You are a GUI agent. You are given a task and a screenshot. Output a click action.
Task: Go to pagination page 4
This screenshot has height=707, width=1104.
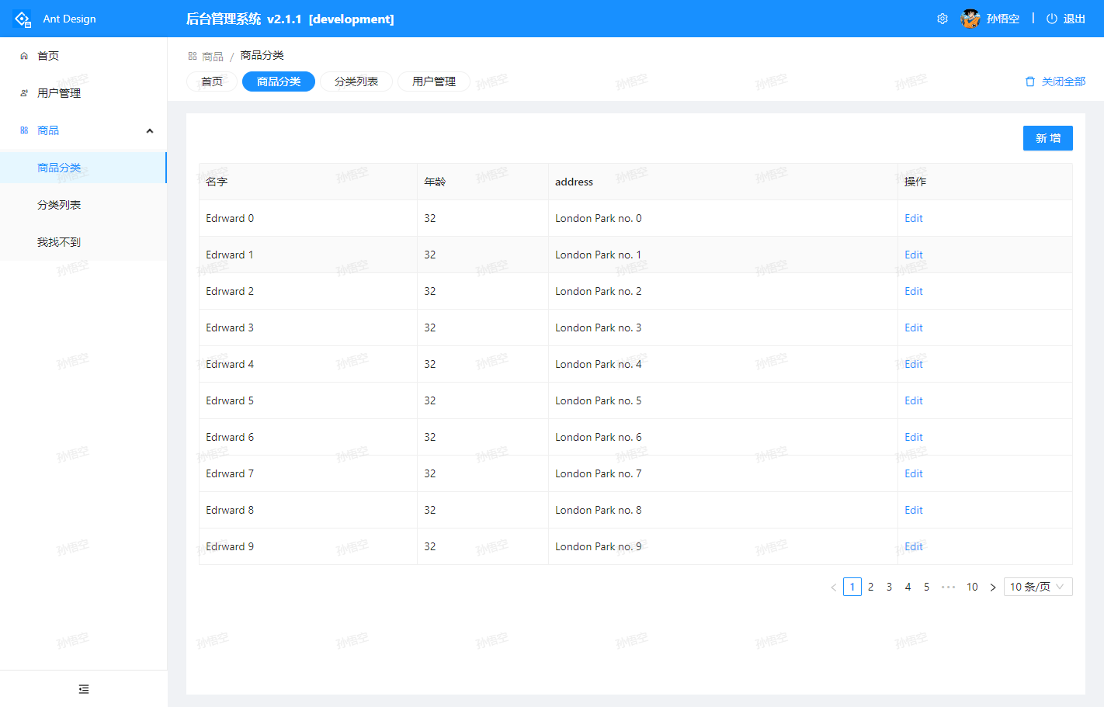pos(908,587)
